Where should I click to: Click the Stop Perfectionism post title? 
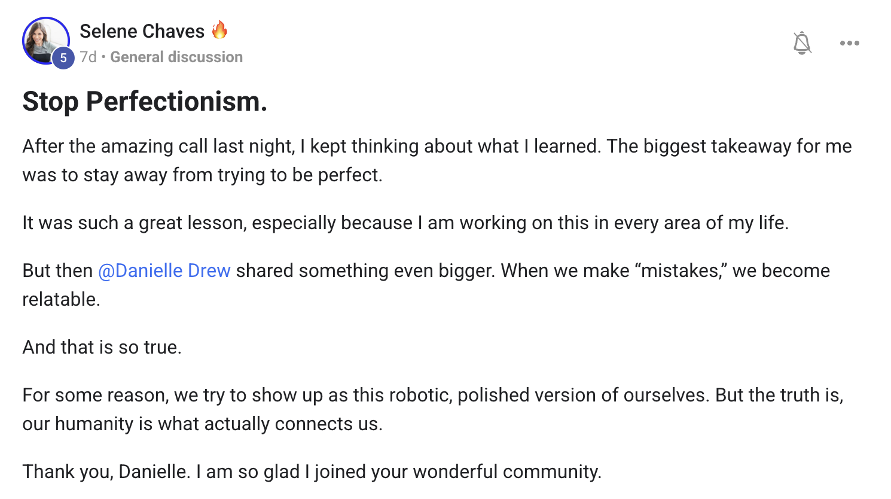pos(145,101)
